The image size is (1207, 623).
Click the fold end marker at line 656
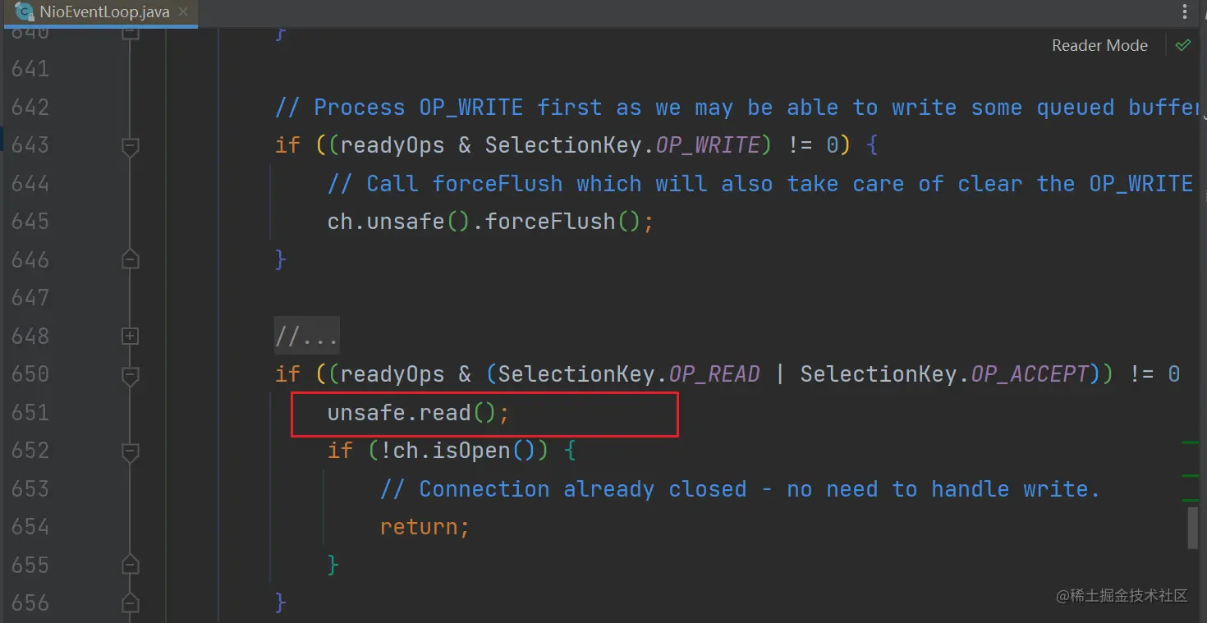click(x=130, y=603)
